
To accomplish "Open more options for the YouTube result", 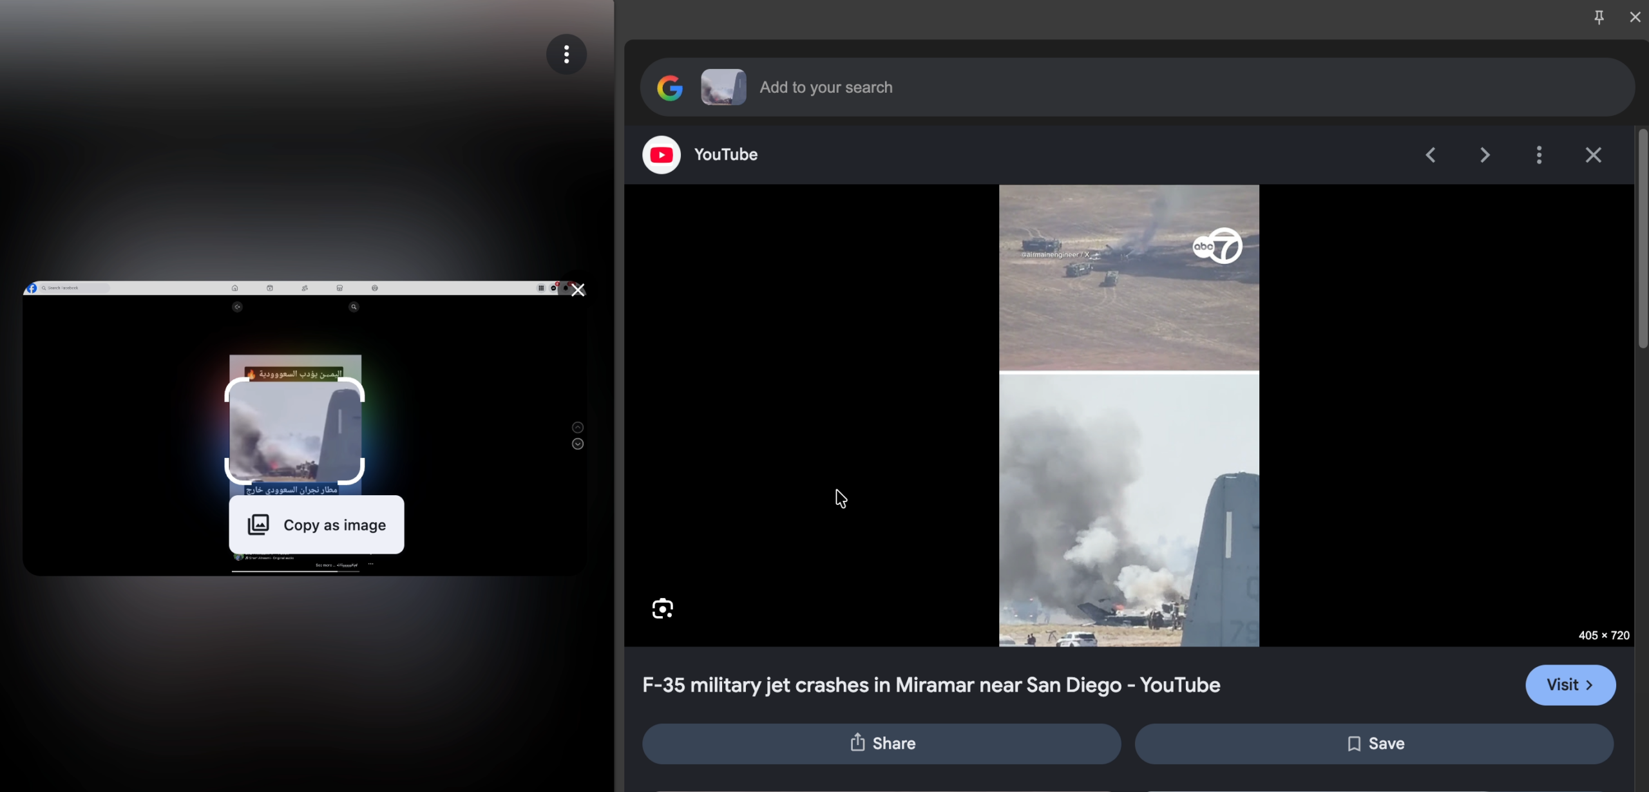I will point(1539,155).
